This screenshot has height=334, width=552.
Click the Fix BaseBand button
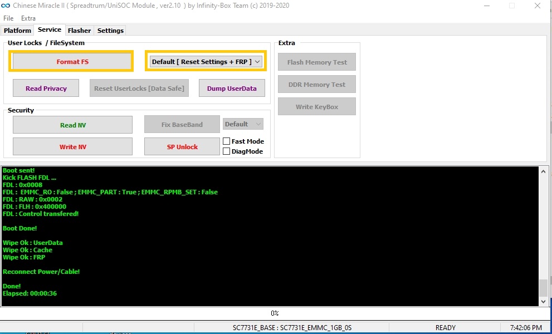pos(182,124)
